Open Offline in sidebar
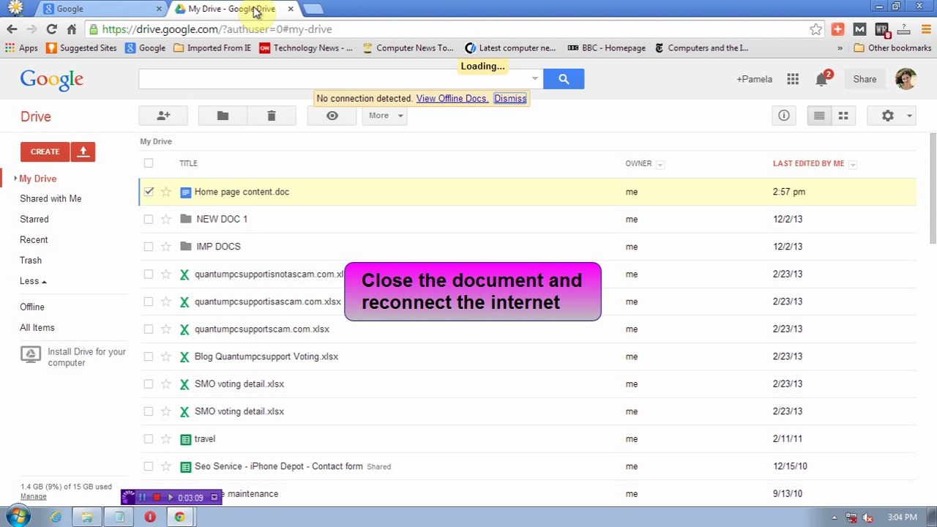937x527 pixels. pos(32,307)
